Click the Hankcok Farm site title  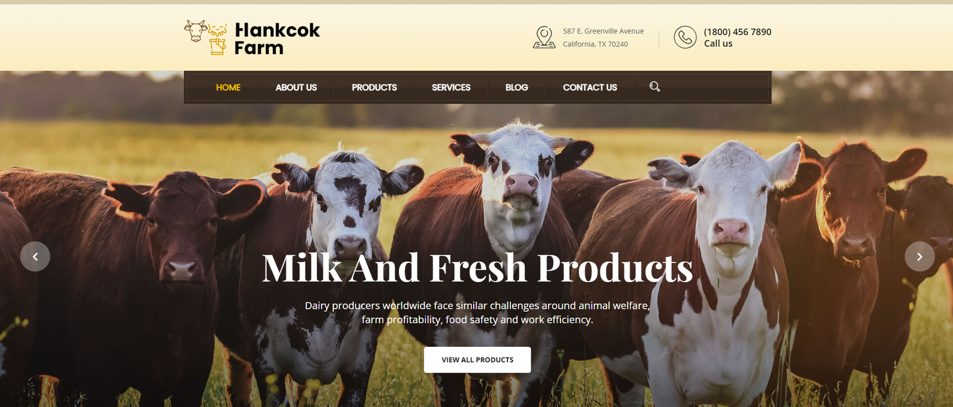277,39
